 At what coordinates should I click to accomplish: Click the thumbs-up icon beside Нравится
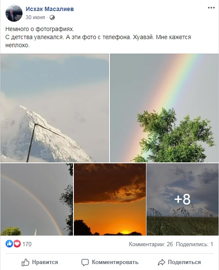[x=25, y=262]
